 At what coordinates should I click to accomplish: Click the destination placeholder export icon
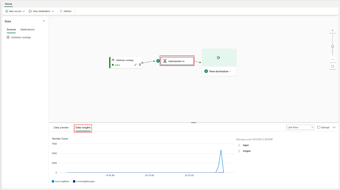click(x=219, y=58)
